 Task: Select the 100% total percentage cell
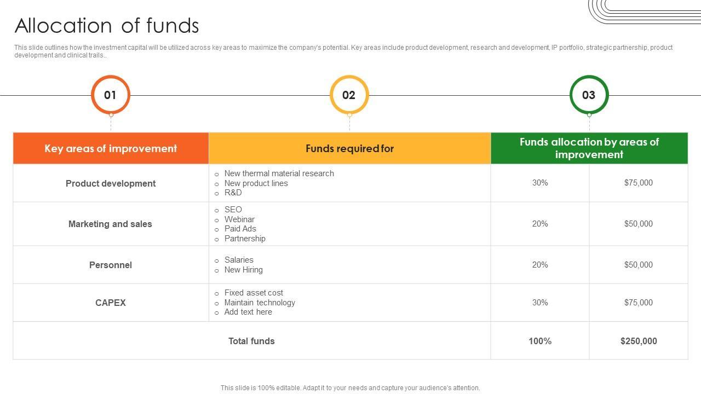[540, 341]
